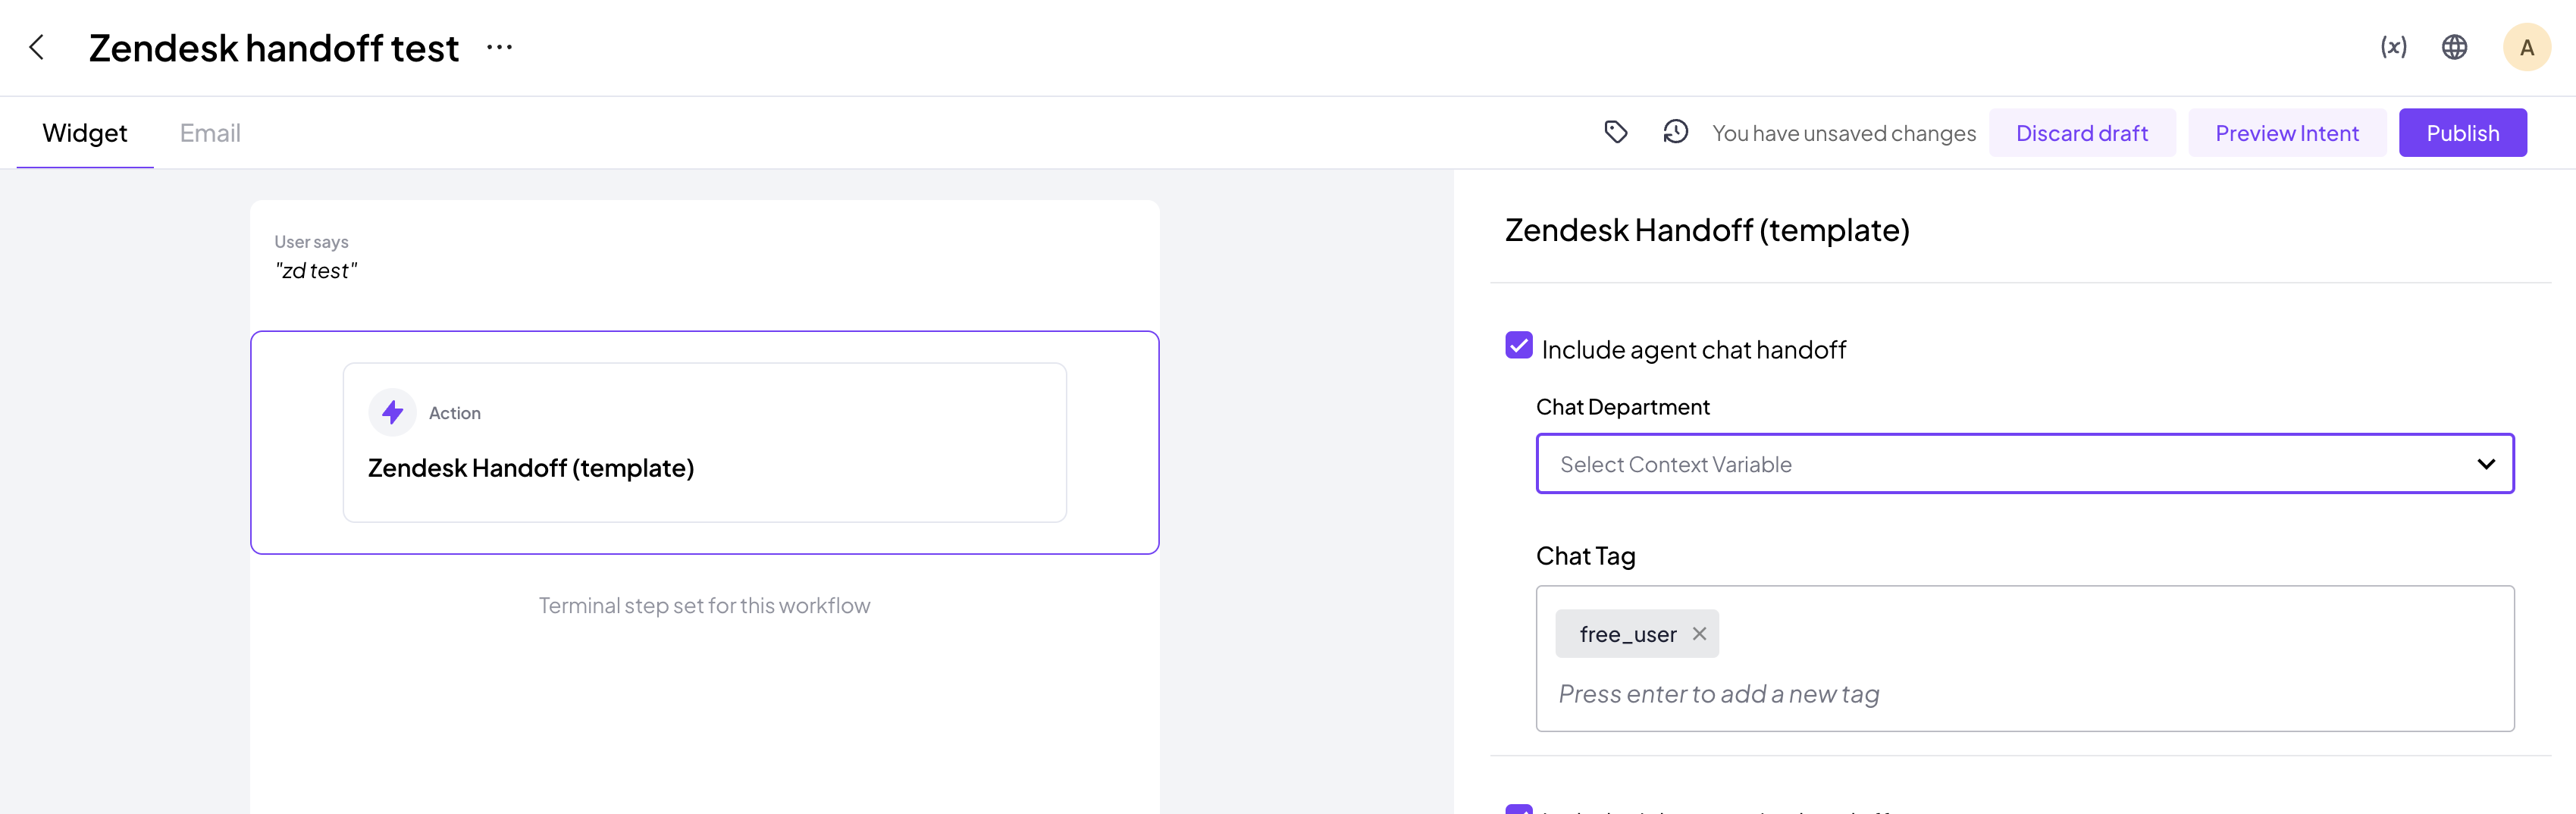Click the Terminal step set for this workflow text
2576x814 pixels.
(704, 606)
